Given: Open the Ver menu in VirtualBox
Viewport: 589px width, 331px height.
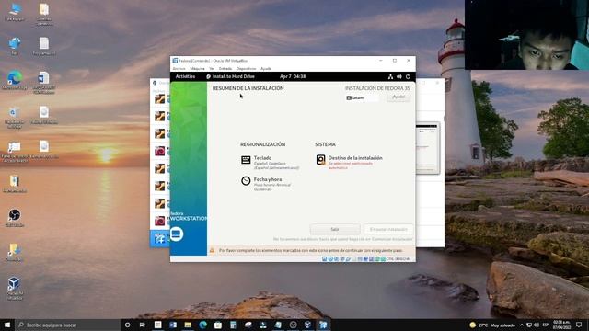Looking at the screenshot, I should tap(212, 69).
